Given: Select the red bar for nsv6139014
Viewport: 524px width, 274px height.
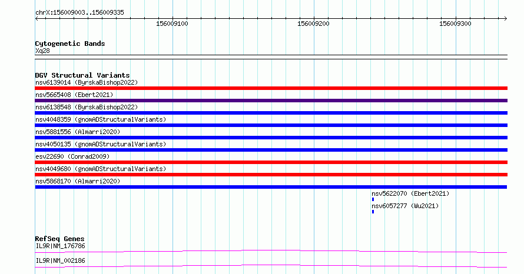Looking at the screenshot, I should (271, 88).
